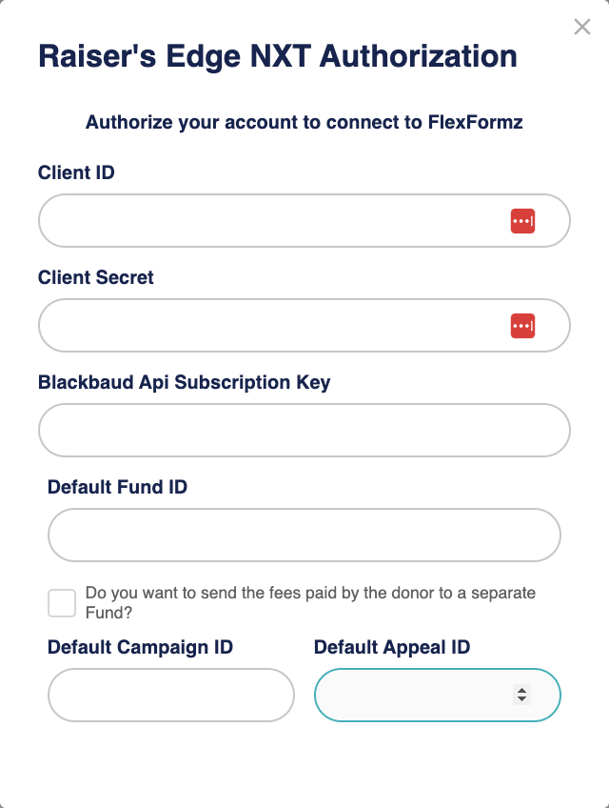Enable sending donor fees to separate Fund
Image resolution: width=609 pixels, height=808 pixels.
[62, 603]
